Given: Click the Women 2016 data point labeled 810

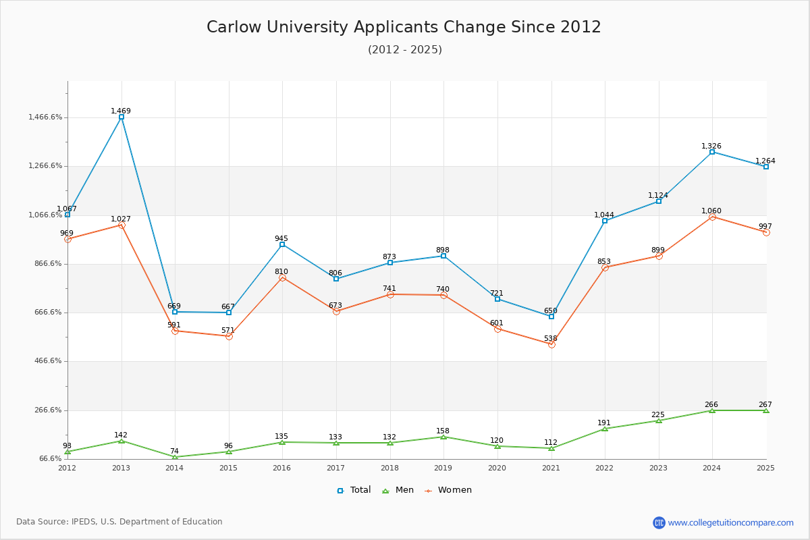Looking at the screenshot, I should click(x=282, y=277).
